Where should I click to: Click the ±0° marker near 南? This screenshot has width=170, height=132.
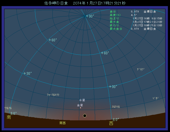point(13,113)
